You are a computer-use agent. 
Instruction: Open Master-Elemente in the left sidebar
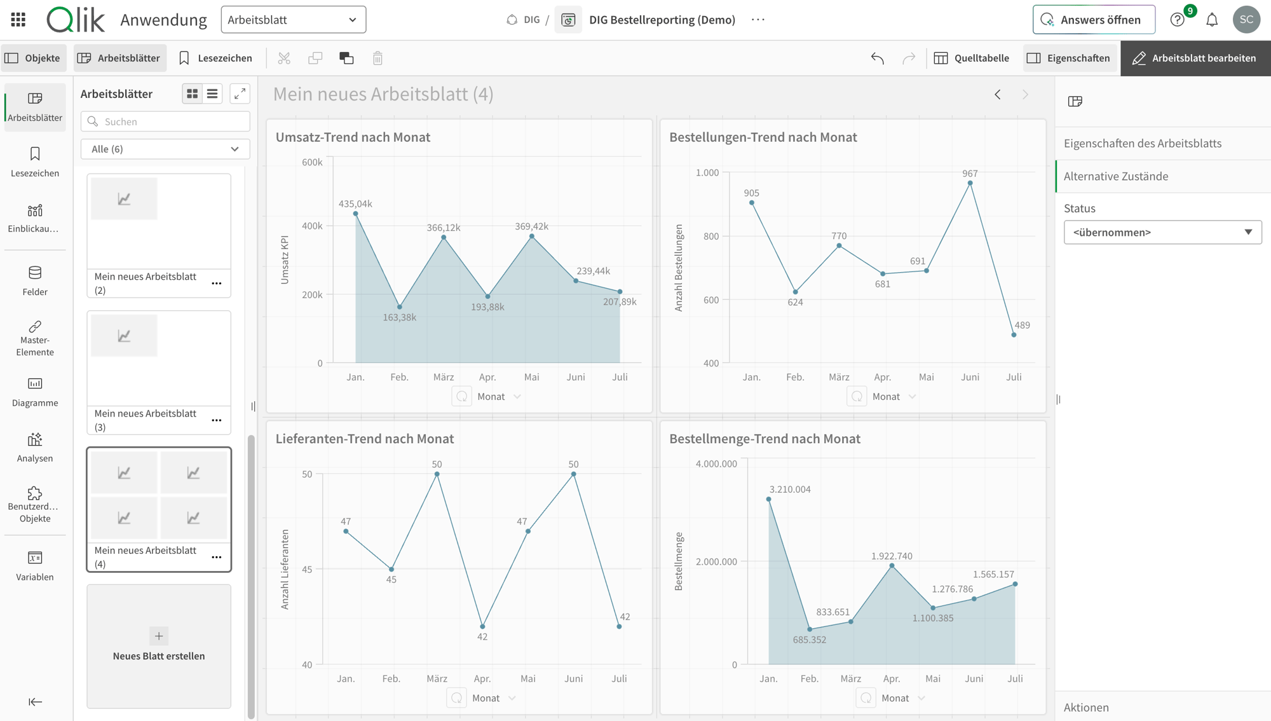(x=35, y=338)
